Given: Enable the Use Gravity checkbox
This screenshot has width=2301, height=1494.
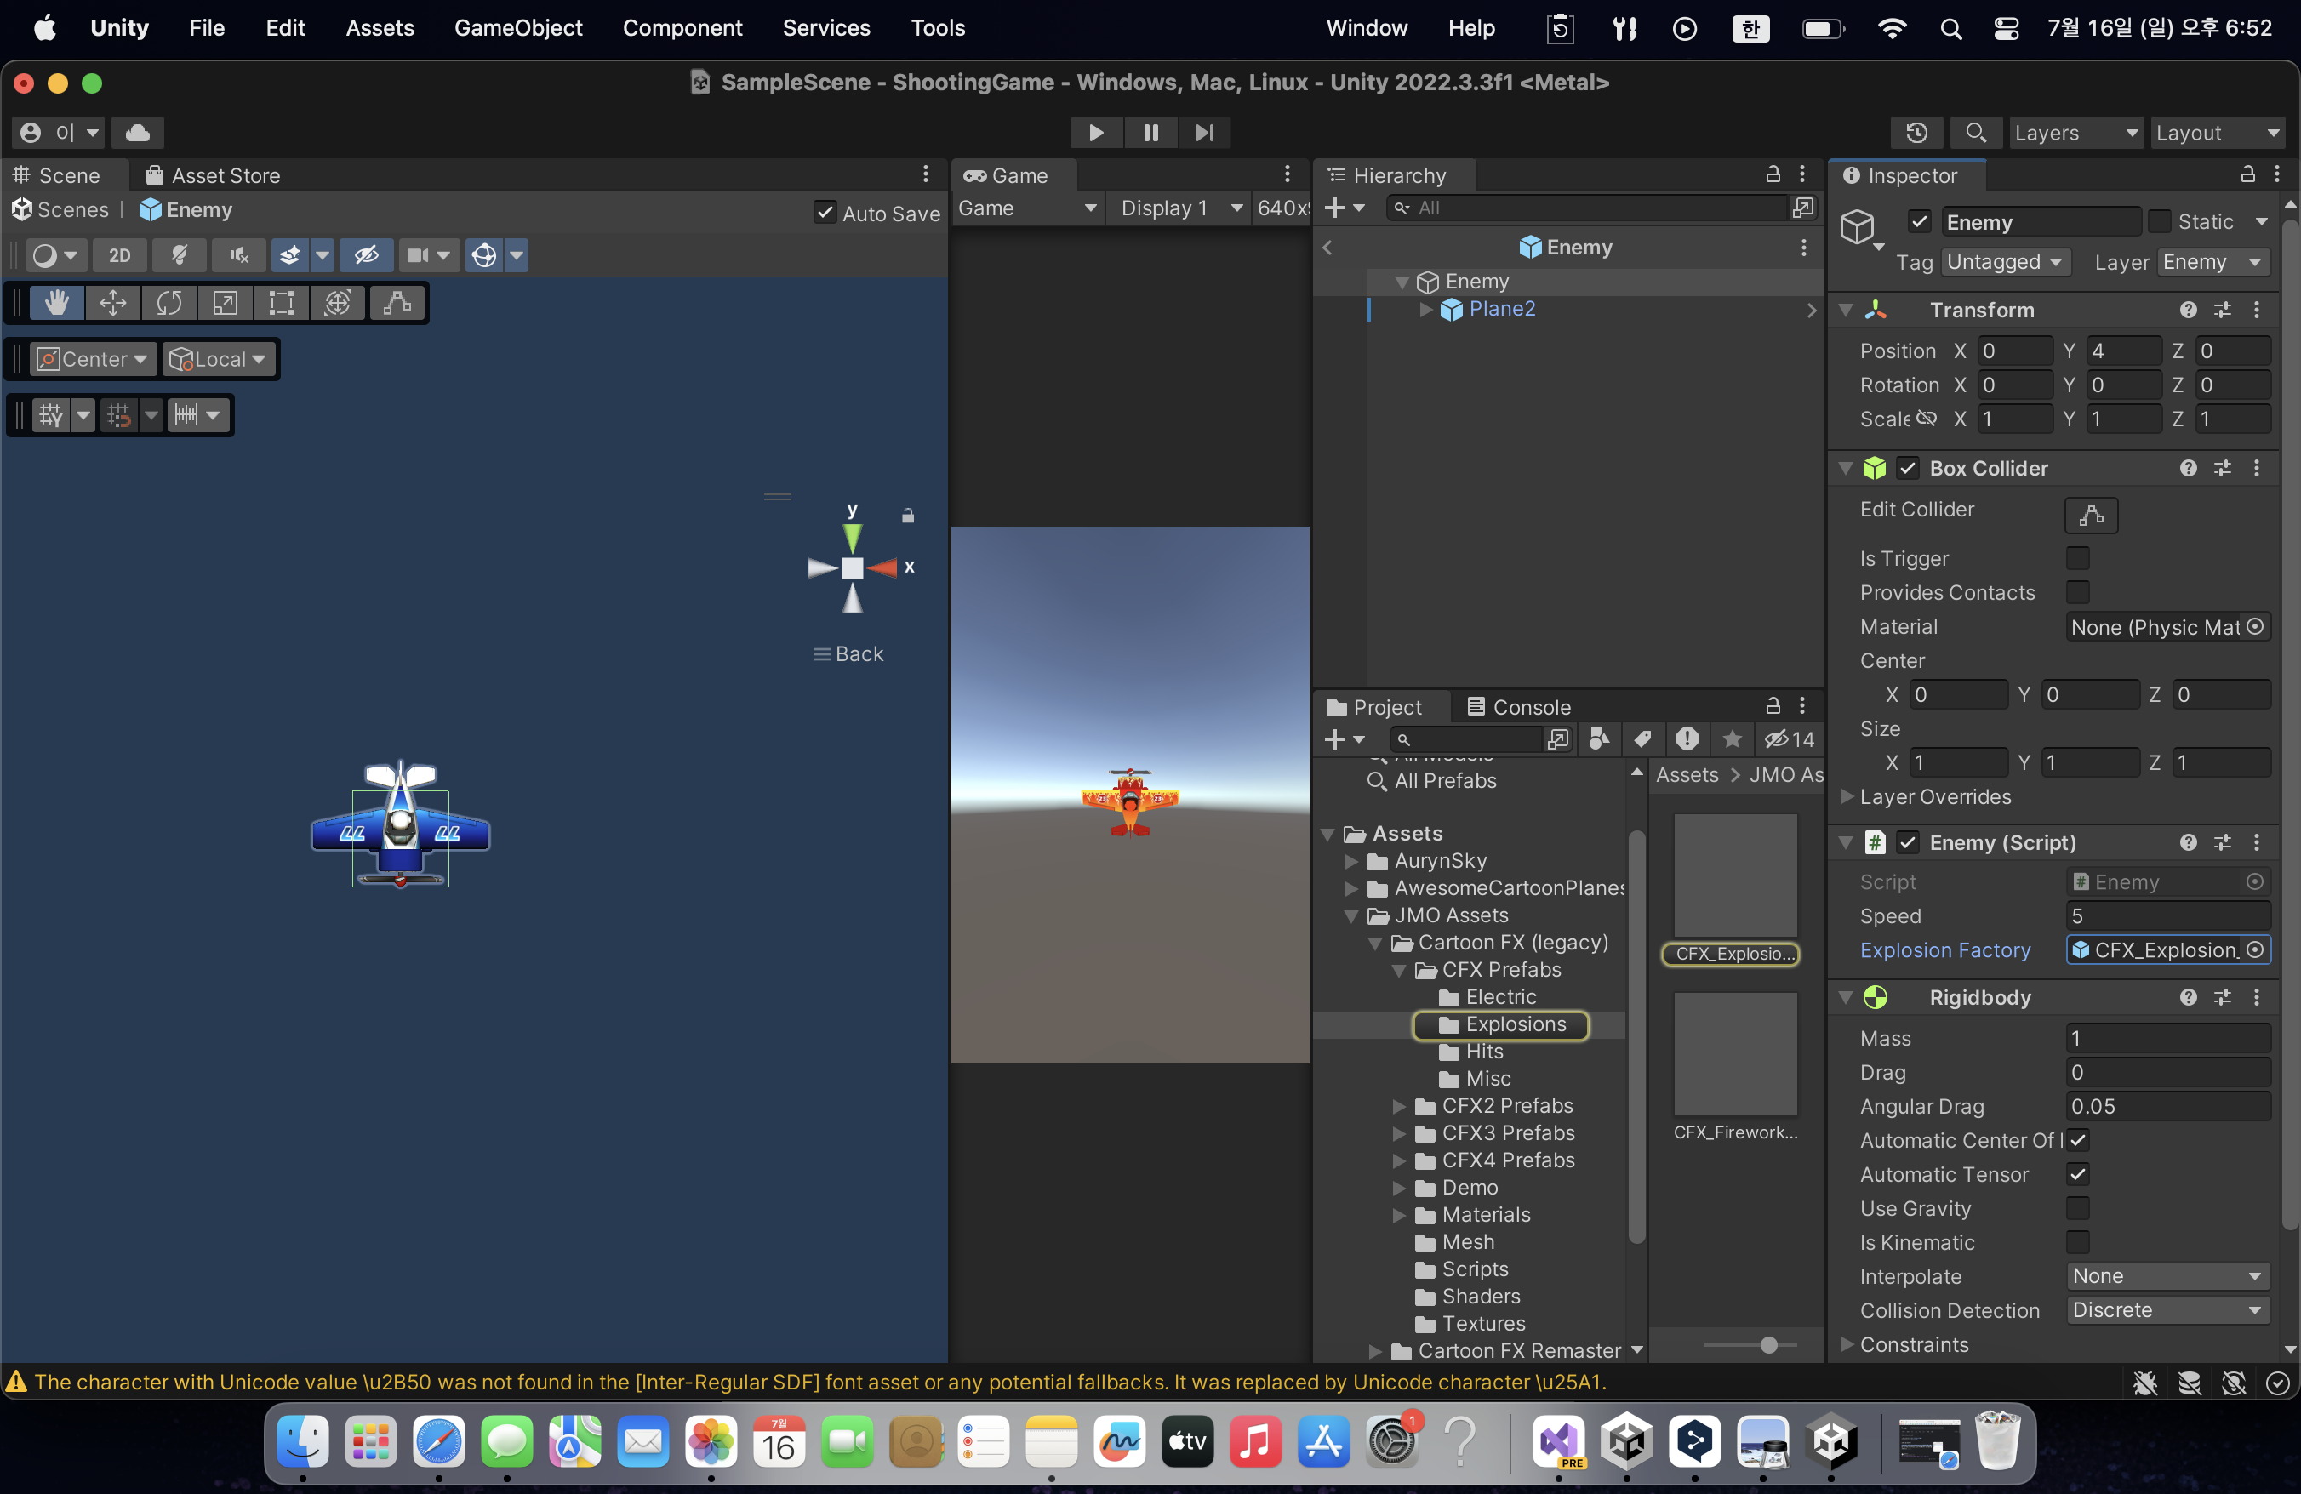Looking at the screenshot, I should click(x=2076, y=1208).
